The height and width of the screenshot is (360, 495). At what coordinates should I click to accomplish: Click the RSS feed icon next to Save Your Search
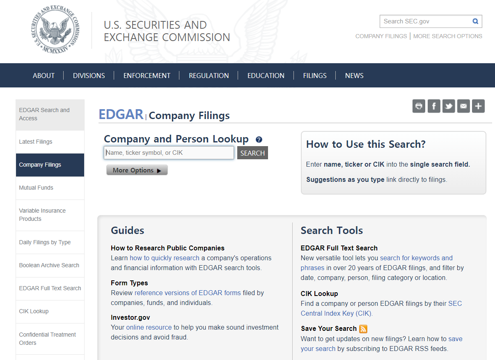363,329
